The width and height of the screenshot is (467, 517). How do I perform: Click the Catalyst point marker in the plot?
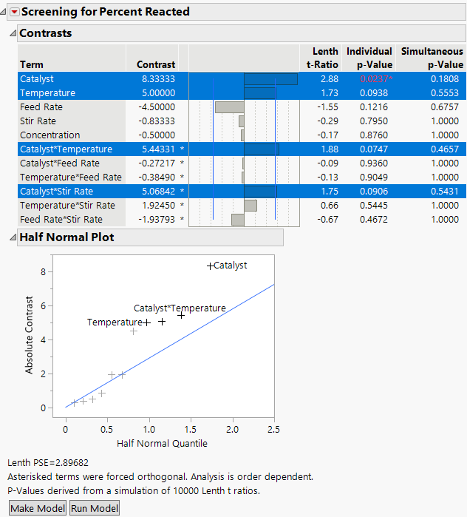click(210, 266)
